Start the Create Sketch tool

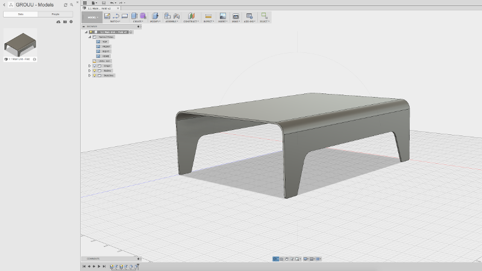pyautogui.click(x=107, y=16)
